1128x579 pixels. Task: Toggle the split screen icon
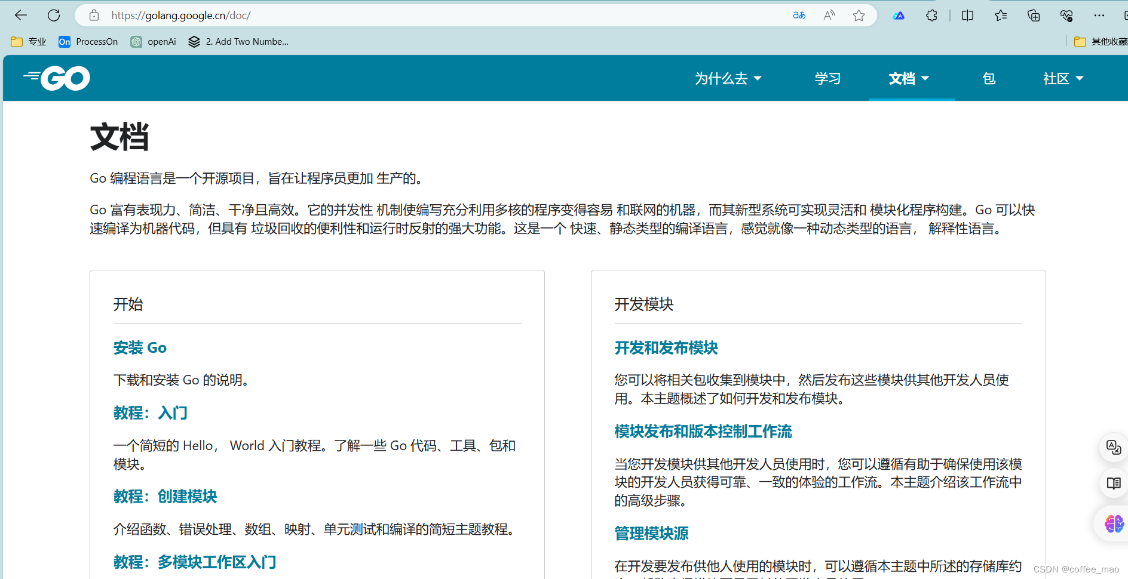pos(968,16)
